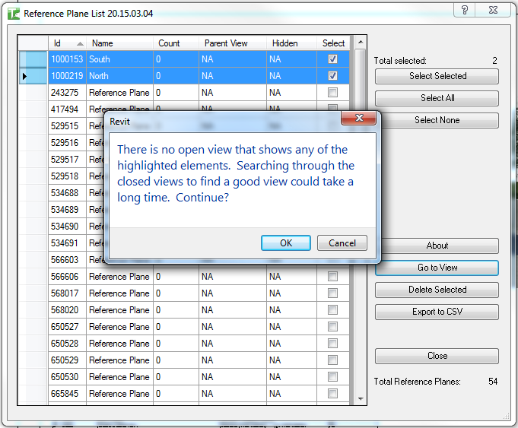The width and height of the screenshot is (518, 428).
Task: Select the cell with Id 1000153
Action: 68,59
